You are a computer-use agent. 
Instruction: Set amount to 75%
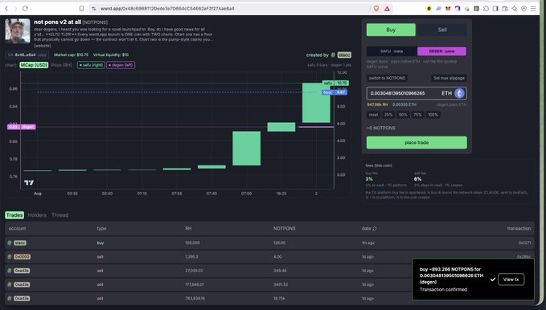tap(417, 115)
